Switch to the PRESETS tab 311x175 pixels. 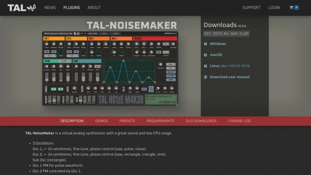click(x=127, y=121)
